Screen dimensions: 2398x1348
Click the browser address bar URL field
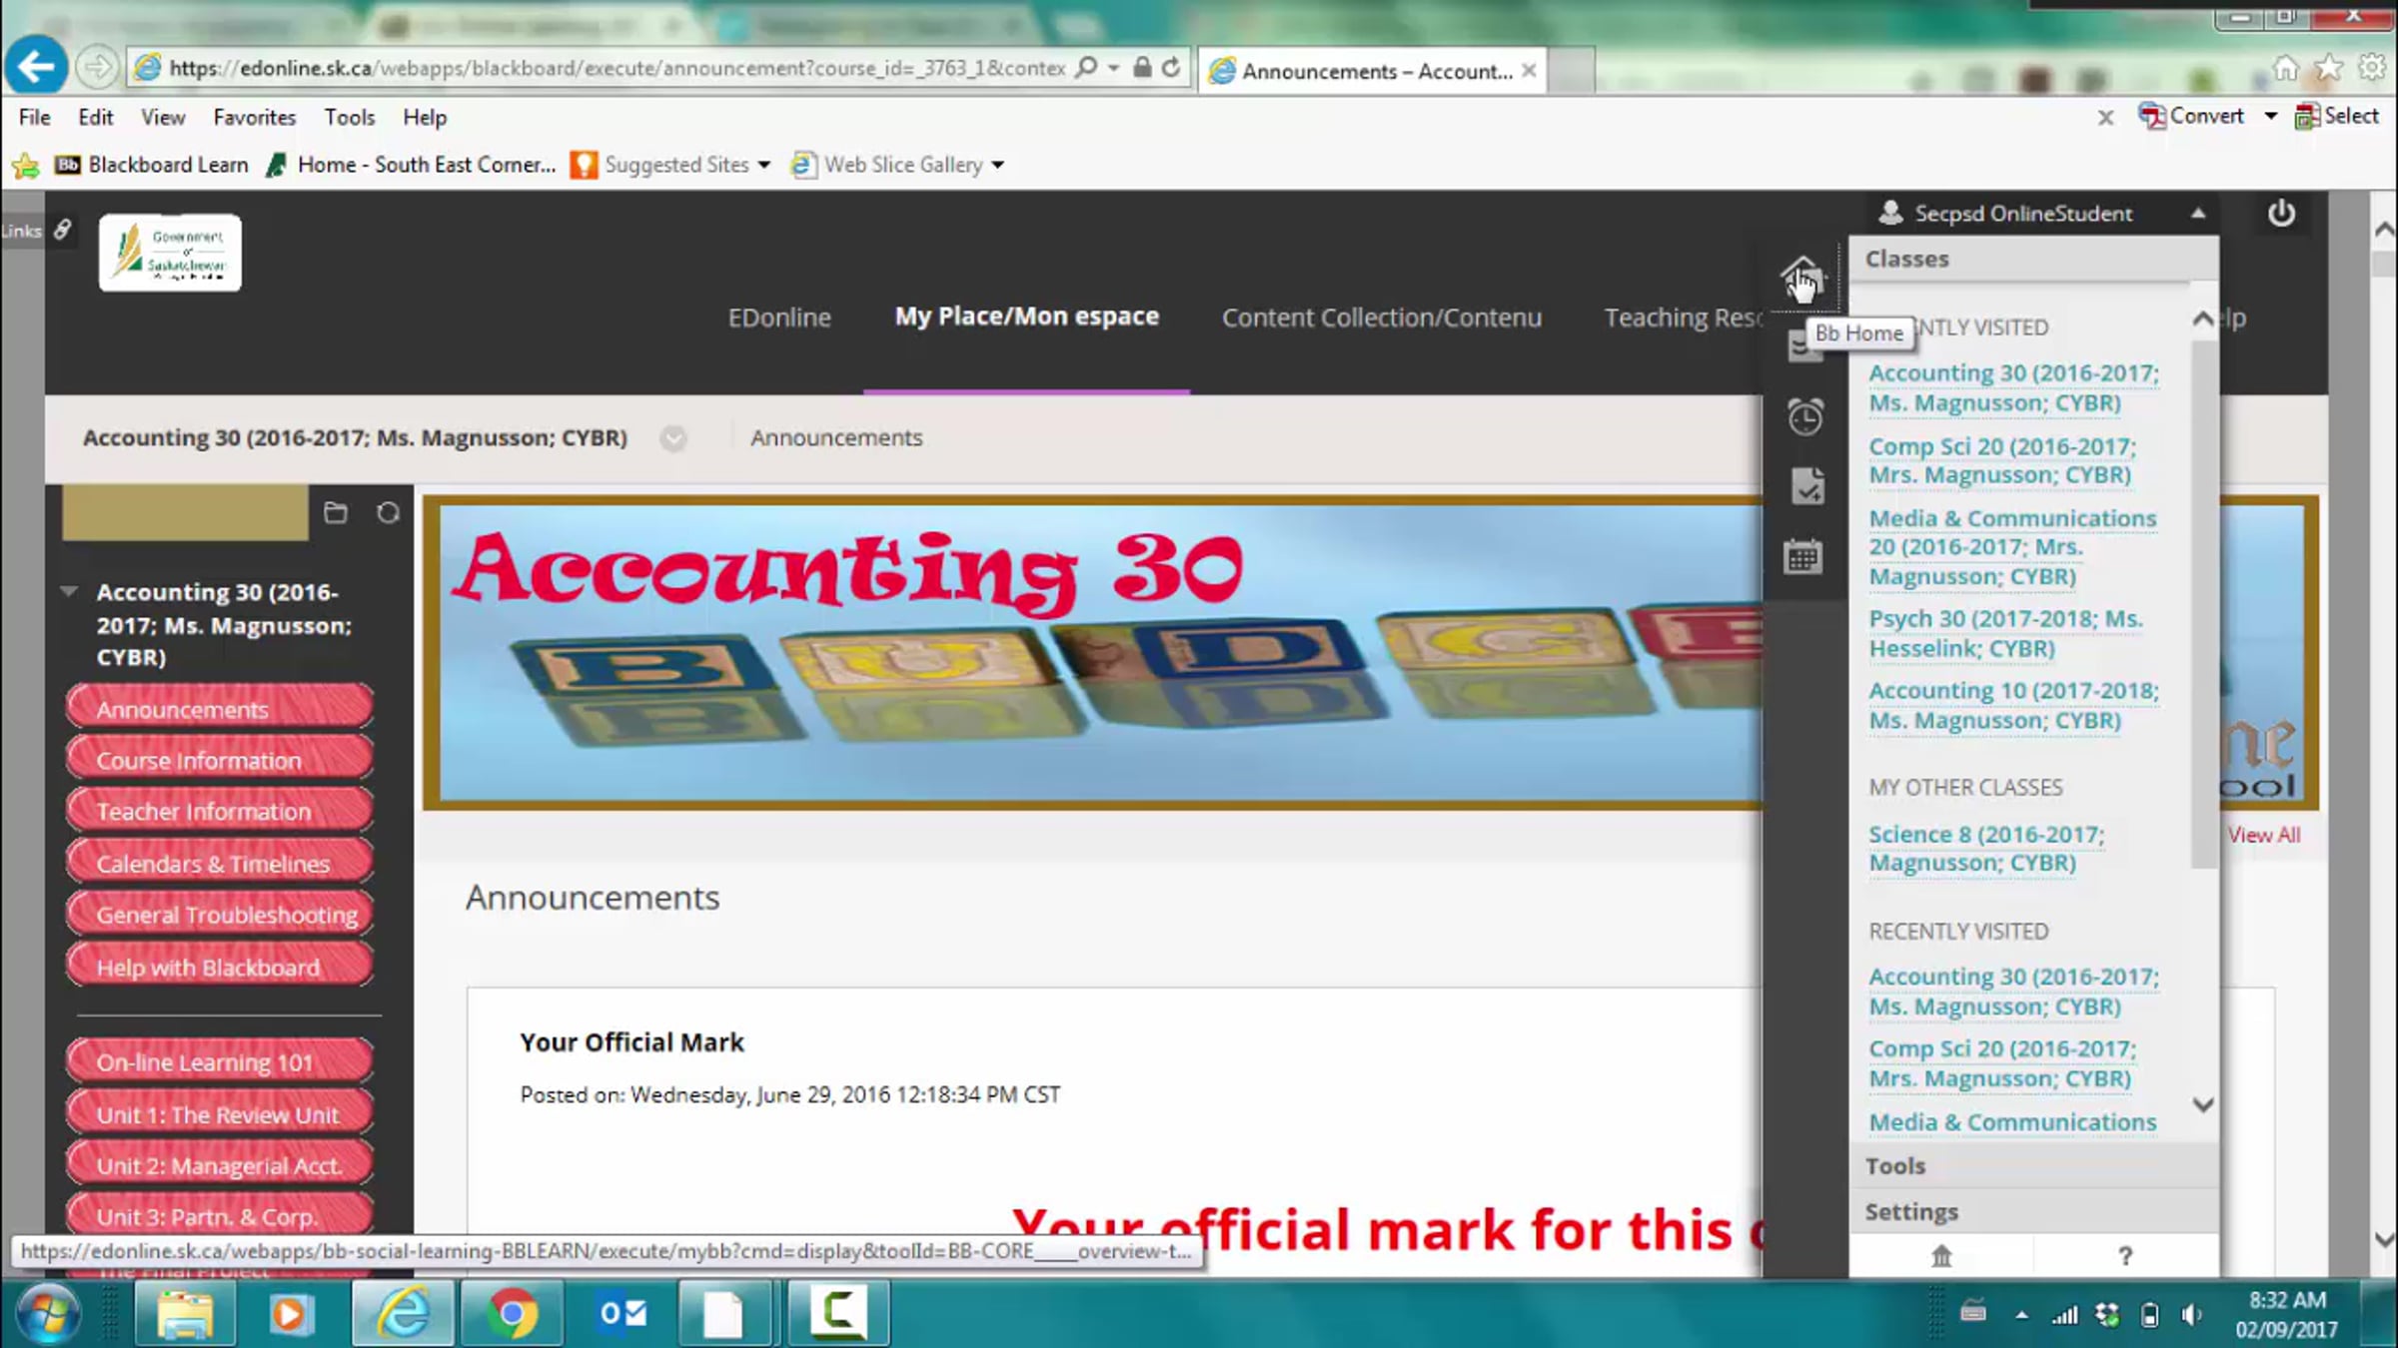616,68
